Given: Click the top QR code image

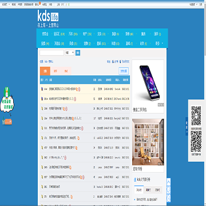Looking at the screenshot, I should click(x=196, y=116).
